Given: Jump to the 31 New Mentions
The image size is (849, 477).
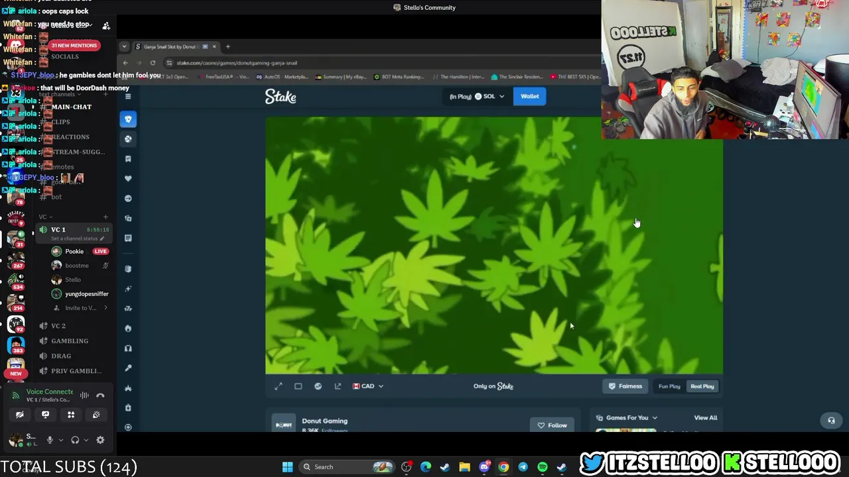Looking at the screenshot, I should coord(74,45).
